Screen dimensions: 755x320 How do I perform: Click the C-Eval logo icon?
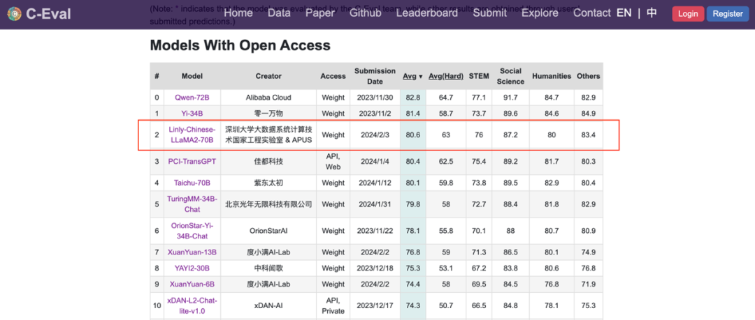tap(15, 14)
